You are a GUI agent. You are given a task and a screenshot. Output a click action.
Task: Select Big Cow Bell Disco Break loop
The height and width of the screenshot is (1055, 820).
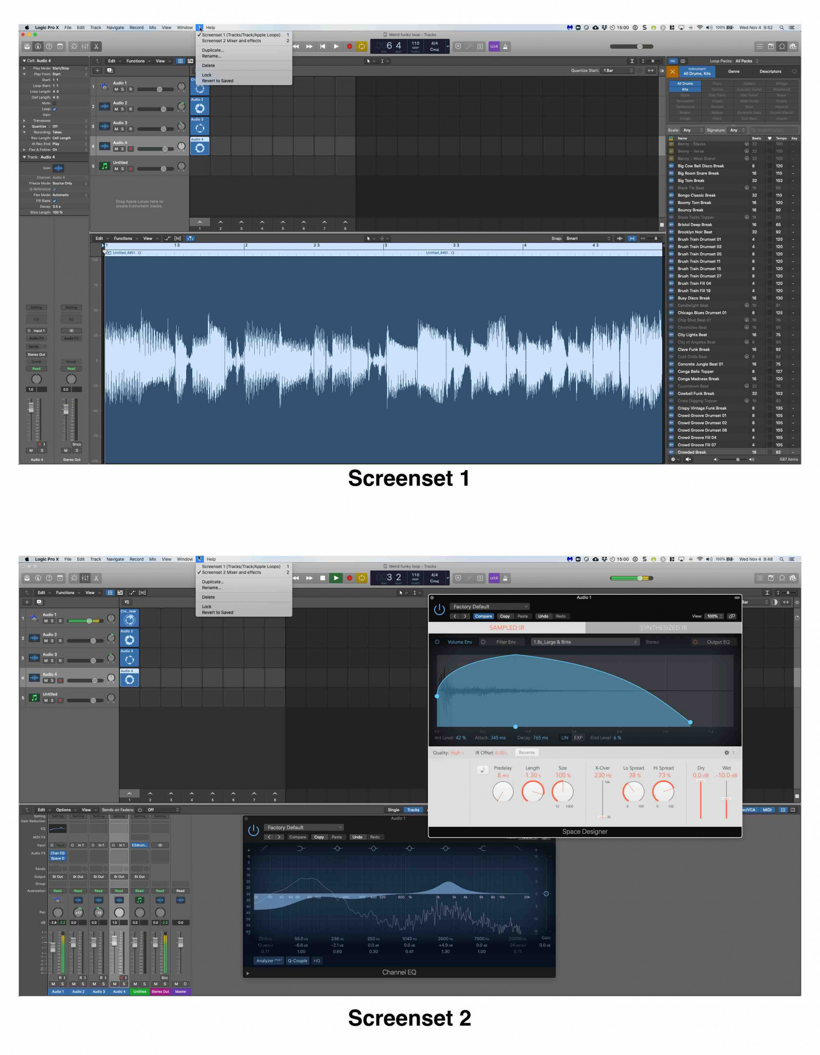click(x=700, y=166)
